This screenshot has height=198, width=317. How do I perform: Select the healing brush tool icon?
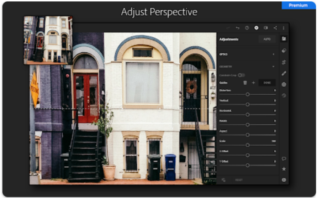pyautogui.click(x=284, y=73)
